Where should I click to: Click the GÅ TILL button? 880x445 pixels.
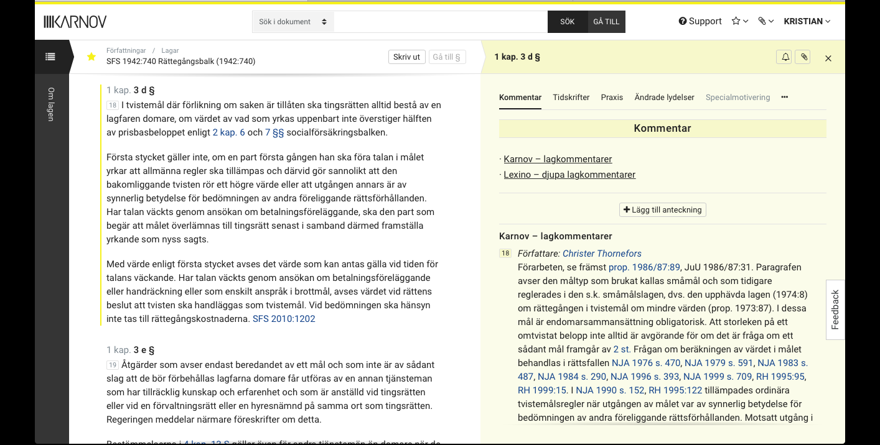click(607, 22)
